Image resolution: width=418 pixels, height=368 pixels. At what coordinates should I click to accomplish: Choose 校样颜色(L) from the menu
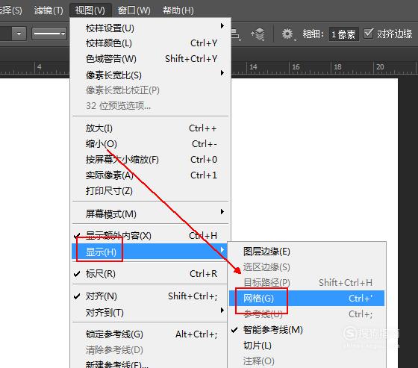[150, 43]
